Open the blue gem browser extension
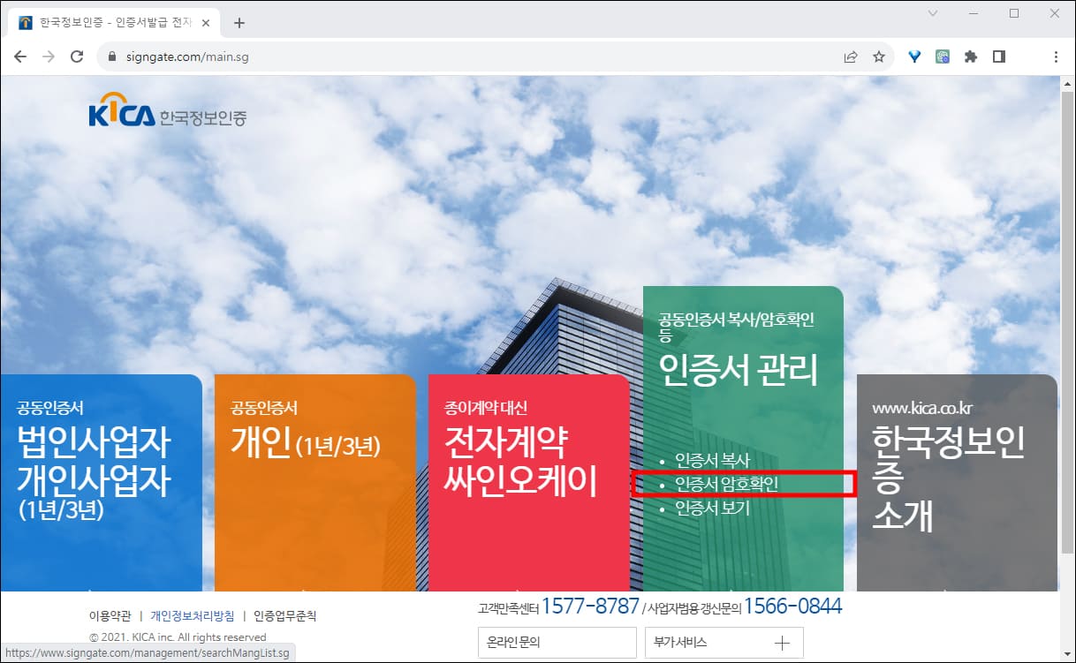Image resolution: width=1076 pixels, height=663 pixels. pyautogui.click(x=914, y=56)
